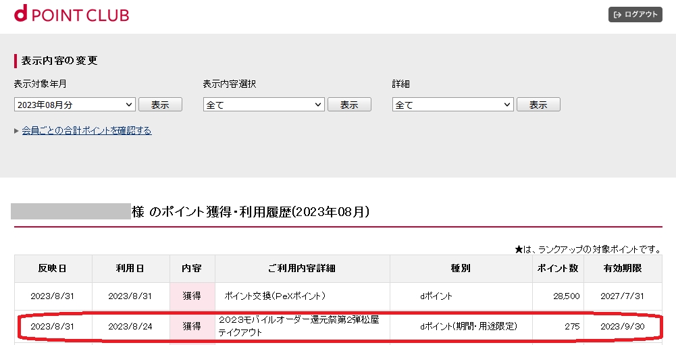The width and height of the screenshot is (676, 345).
Task: Log out using the ログアウト button
Action: pyautogui.click(x=635, y=14)
